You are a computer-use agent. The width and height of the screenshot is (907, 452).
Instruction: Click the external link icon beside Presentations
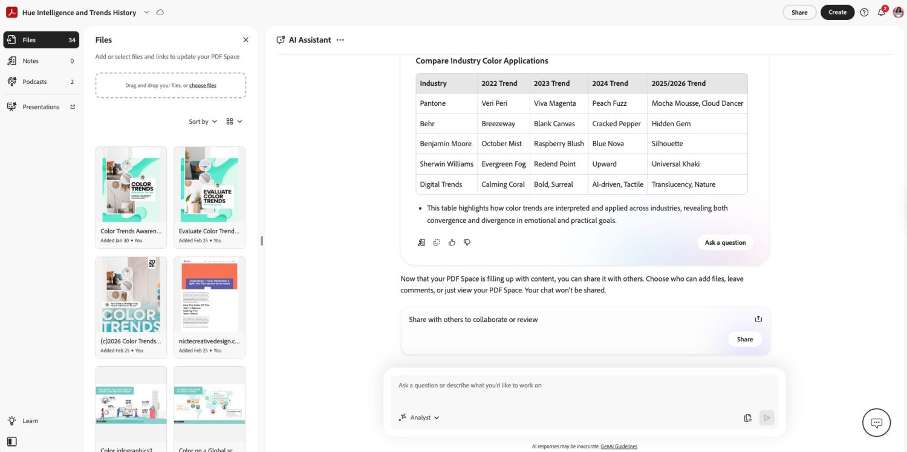click(x=73, y=107)
